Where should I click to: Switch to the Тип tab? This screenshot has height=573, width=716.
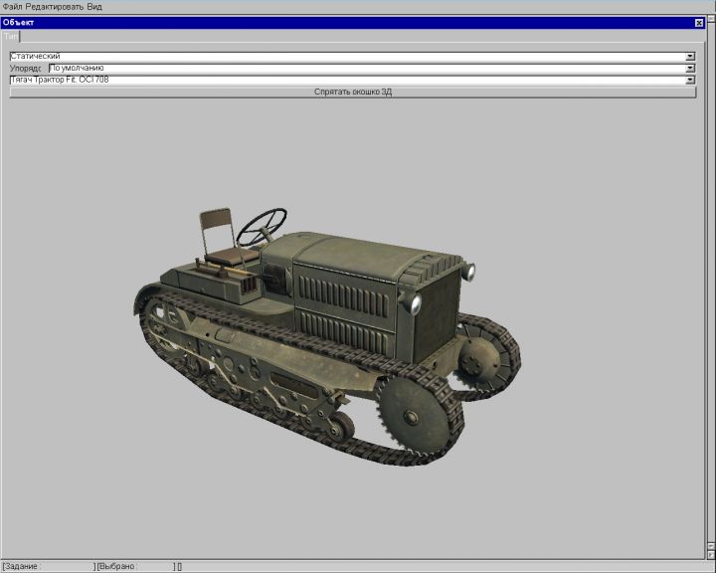click(11, 35)
